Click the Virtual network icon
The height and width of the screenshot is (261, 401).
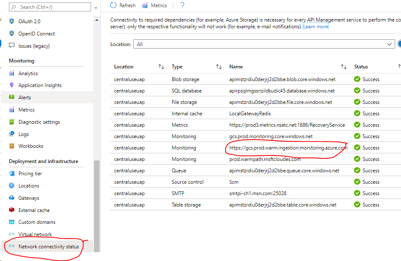[x=11, y=234]
